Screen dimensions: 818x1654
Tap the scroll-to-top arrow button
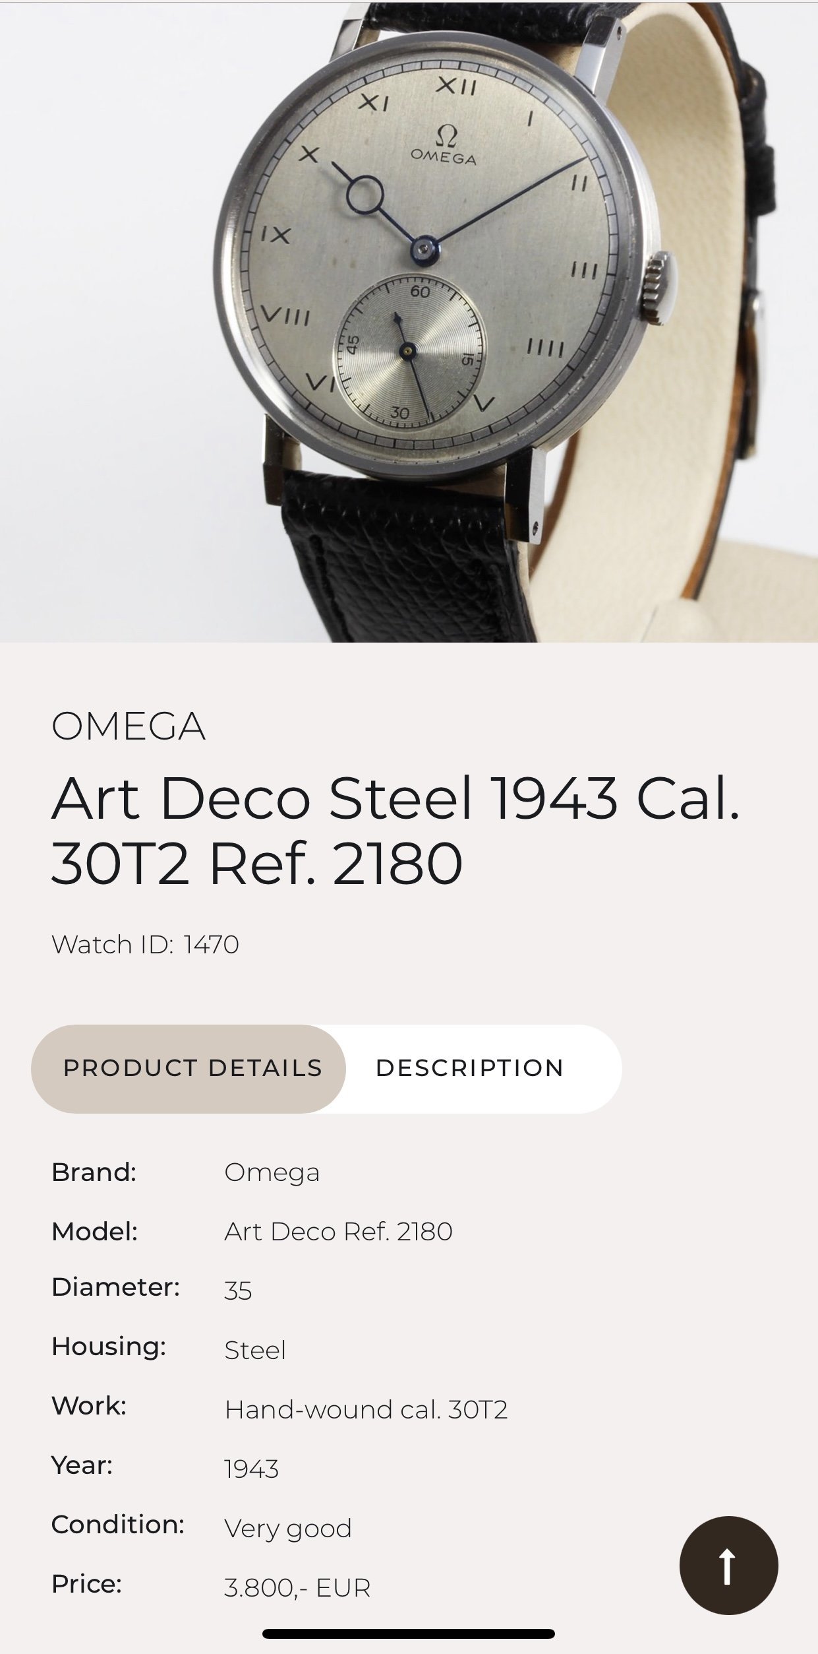(x=728, y=1565)
